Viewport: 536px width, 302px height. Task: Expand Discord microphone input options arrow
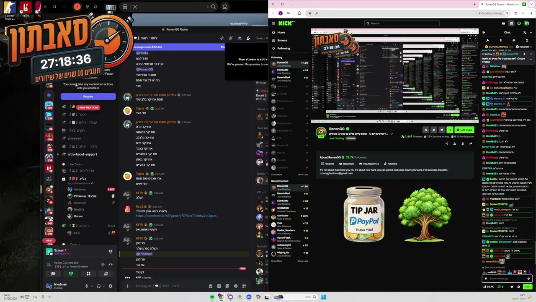coord(92,286)
